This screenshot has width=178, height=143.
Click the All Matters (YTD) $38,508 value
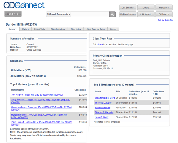click(82, 70)
